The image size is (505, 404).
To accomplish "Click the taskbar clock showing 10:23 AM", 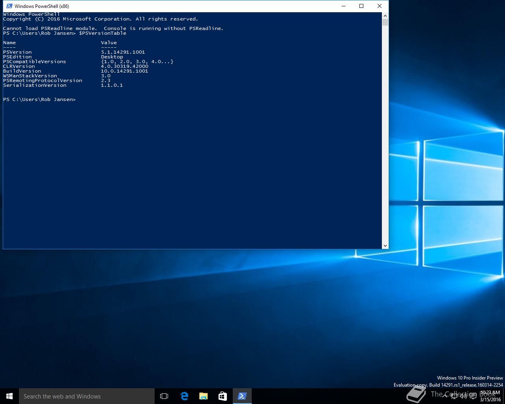I will (x=490, y=396).
